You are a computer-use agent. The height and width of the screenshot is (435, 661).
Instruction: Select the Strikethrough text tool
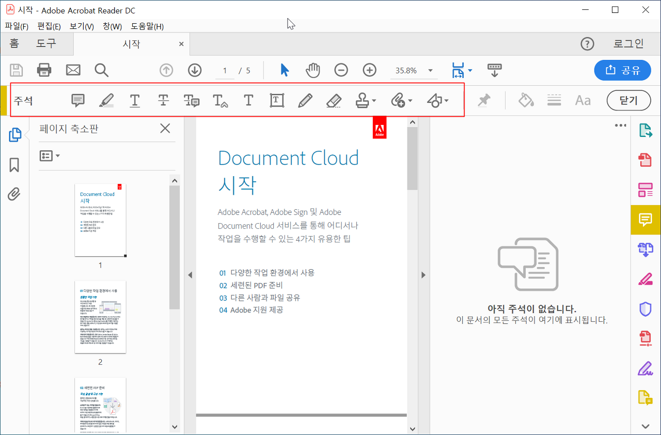(163, 100)
